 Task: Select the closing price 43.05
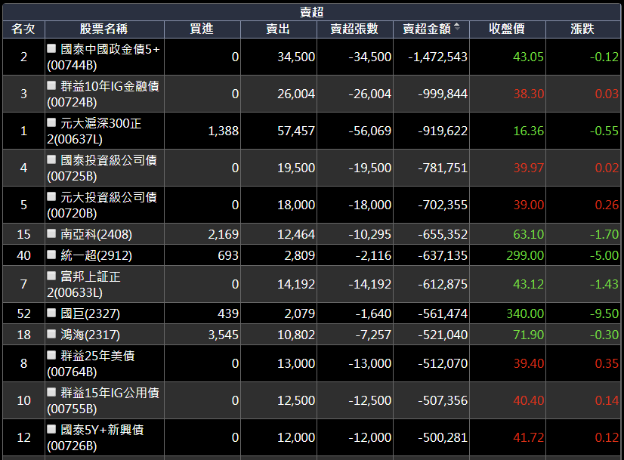pyautogui.click(x=528, y=57)
